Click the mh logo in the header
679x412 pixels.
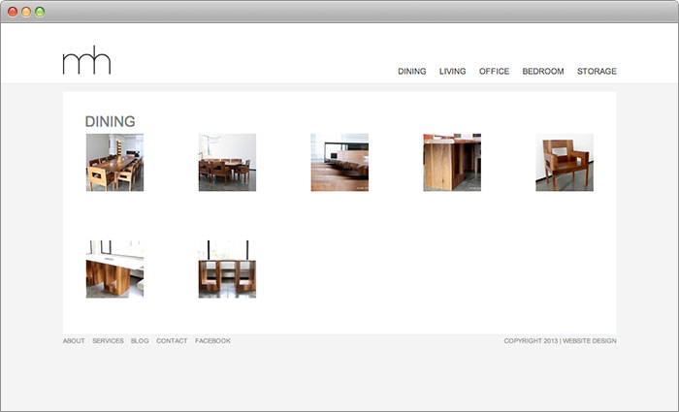pyautogui.click(x=86, y=60)
